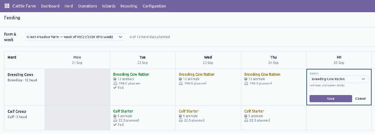Click Calf Starter on Wednesday

pyautogui.click(x=189, y=111)
